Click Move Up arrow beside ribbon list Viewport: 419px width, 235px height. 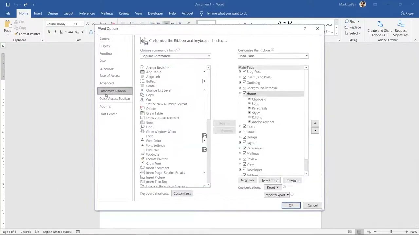[315, 123]
